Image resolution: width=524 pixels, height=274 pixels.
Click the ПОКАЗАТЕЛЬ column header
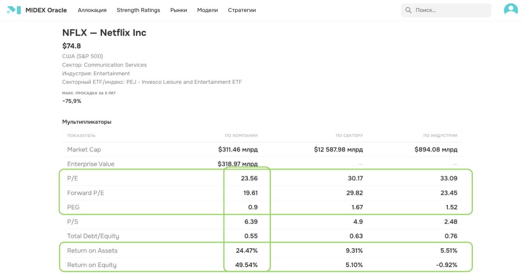point(81,135)
